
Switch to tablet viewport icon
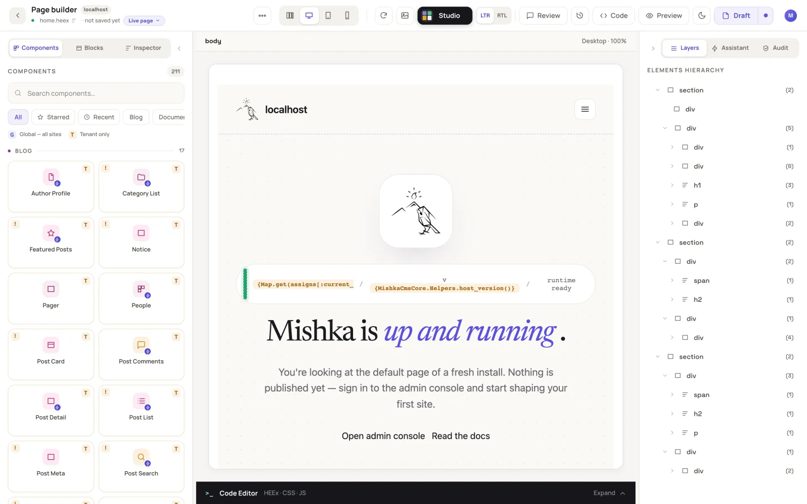pyautogui.click(x=328, y=16)
